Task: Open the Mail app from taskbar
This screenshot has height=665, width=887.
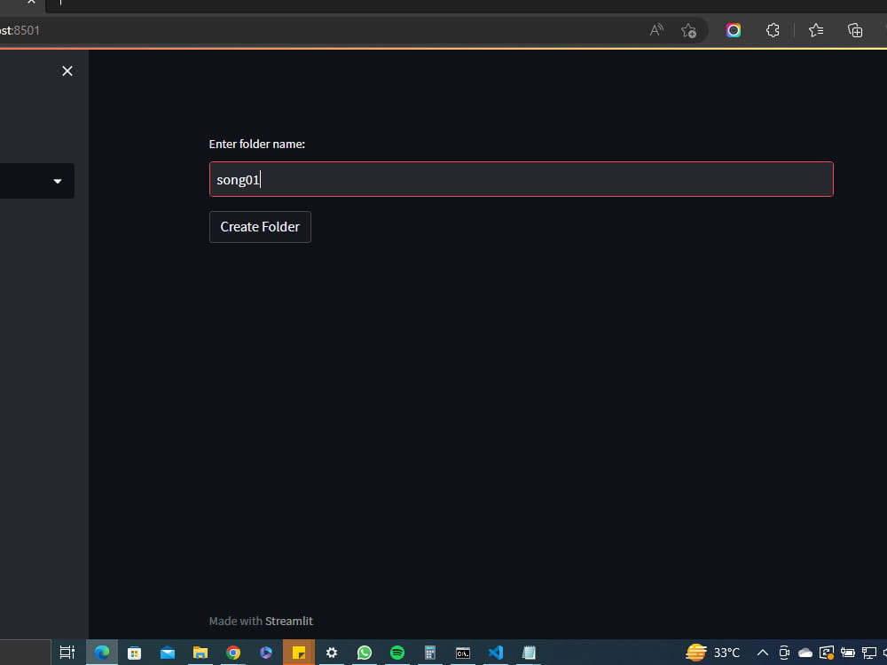Action: (x=168, y=653)
